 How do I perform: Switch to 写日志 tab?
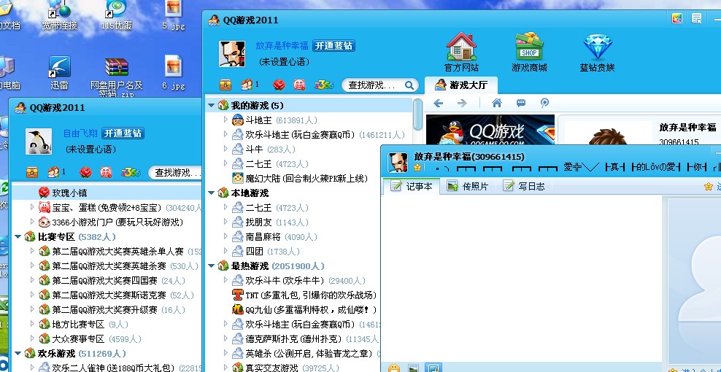[x=524, y=186]
